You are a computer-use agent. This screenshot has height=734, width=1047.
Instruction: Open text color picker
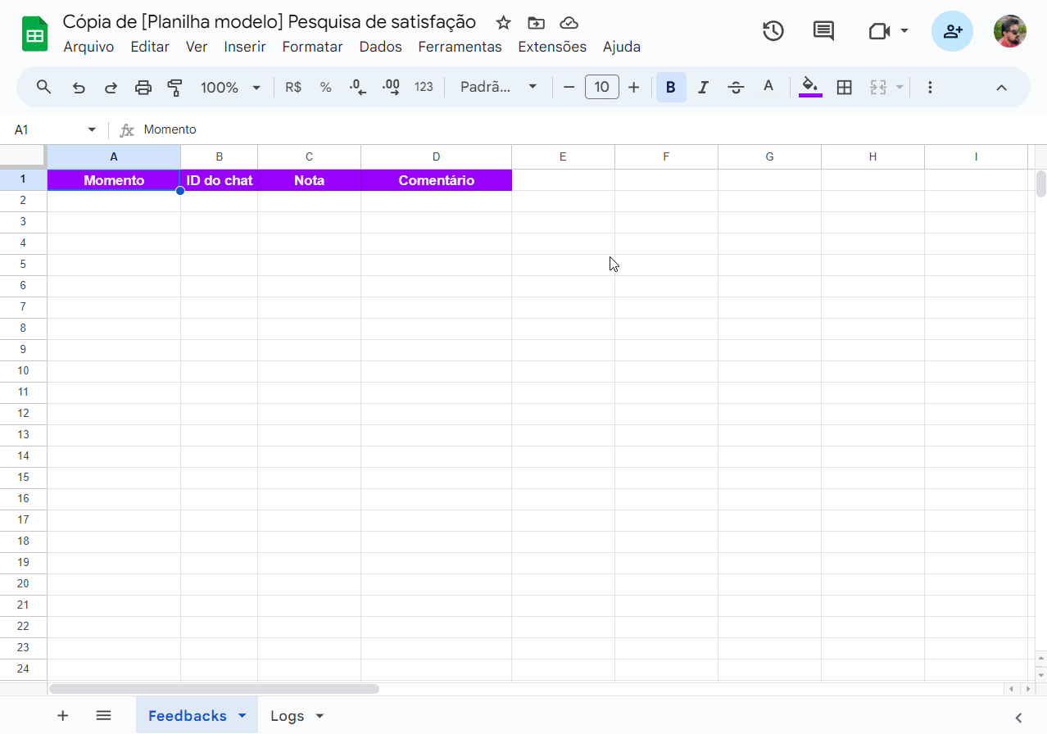coord(768,87)
